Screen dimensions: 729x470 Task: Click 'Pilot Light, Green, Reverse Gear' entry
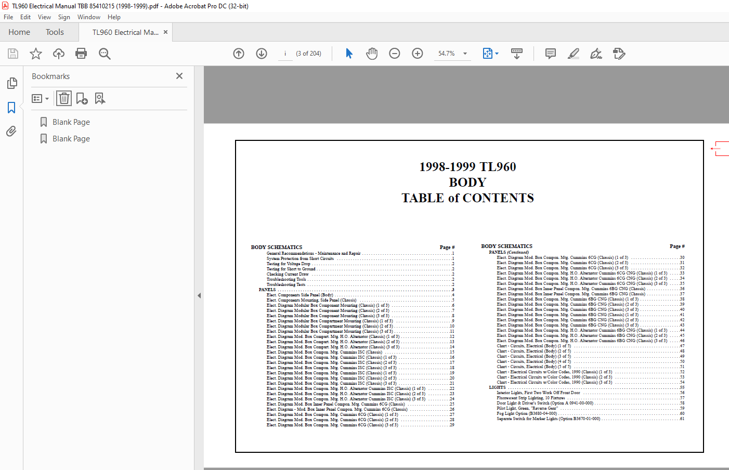click(x=527, y=408)
